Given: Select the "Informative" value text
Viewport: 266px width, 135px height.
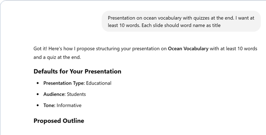Looking at the screenshot, I should (69, 105).
